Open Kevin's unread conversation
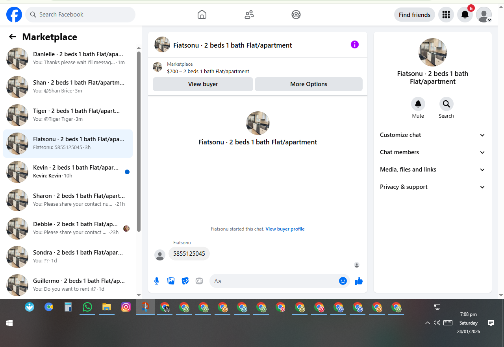The image size is (504, 347). (68, 172)
